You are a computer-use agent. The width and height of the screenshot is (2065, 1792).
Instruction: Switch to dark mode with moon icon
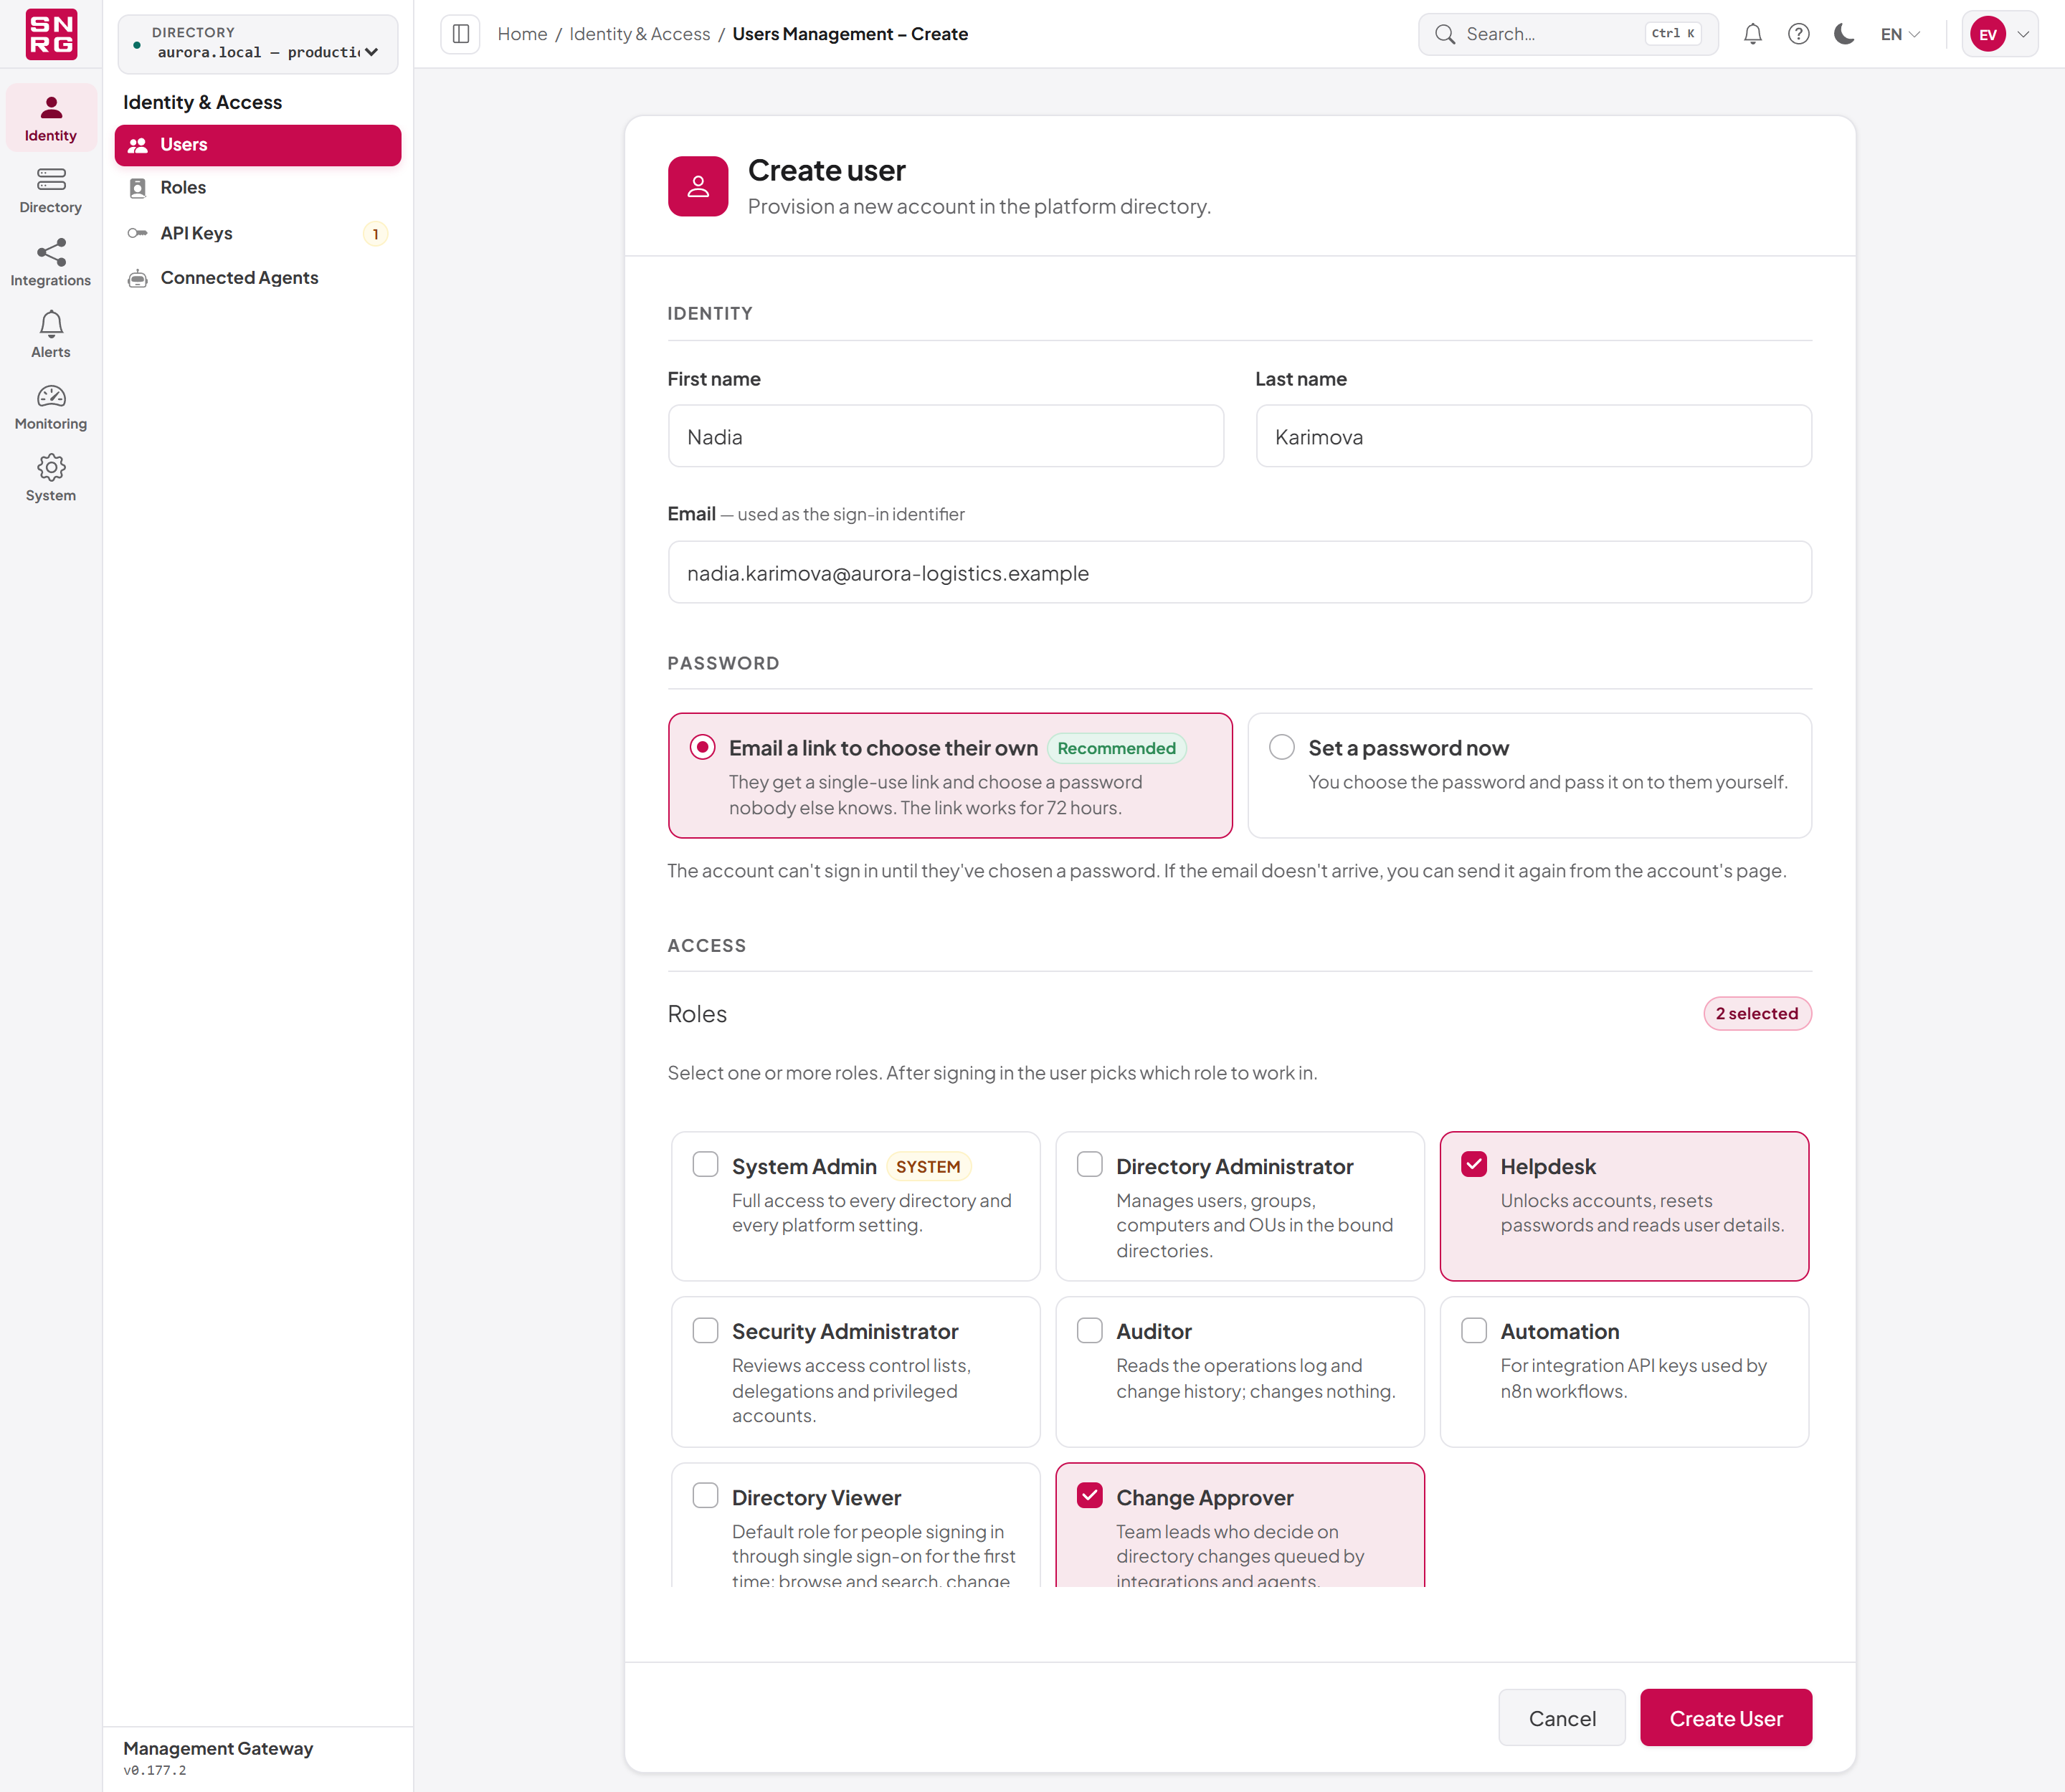(x=1844, y=34)
